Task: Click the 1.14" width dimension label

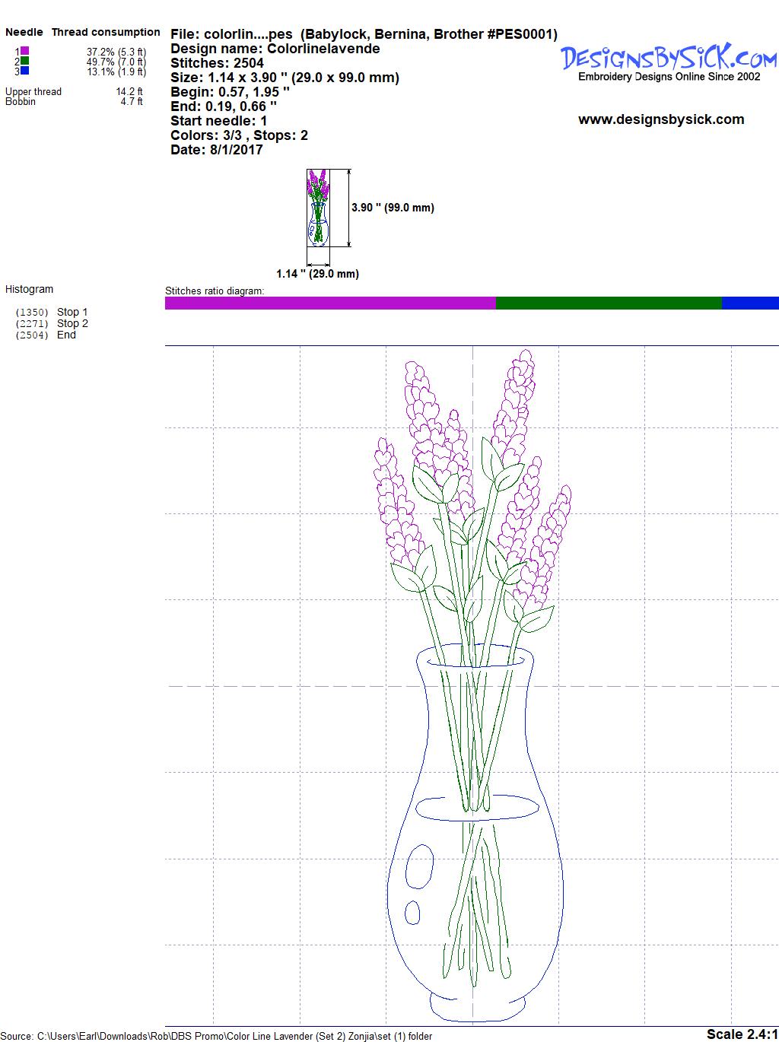Action: 317,274
